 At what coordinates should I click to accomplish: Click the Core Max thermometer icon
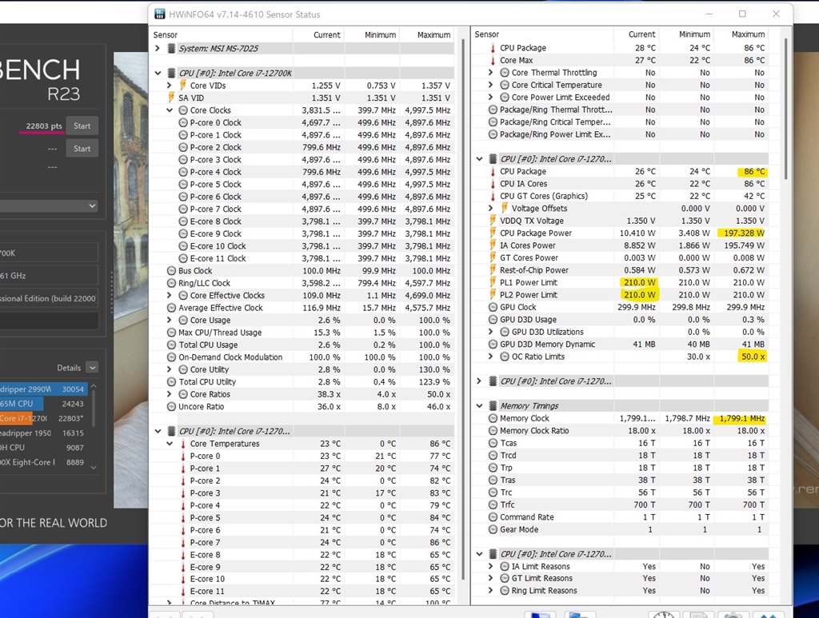coord(493,61)
